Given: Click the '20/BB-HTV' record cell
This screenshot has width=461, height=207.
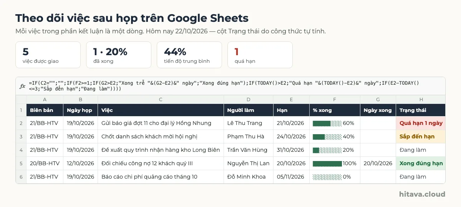Looking at the screenshot, I should (x=45, y=163).
